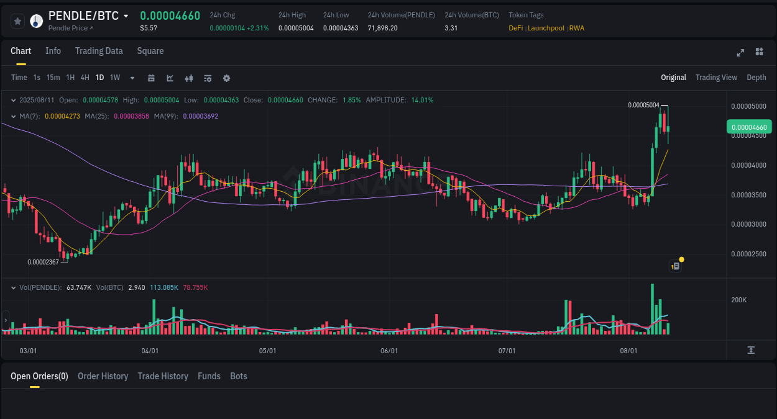Click the order panel icon on chart
Viewport: 777px width, 419px height.
tap(675, 266)
